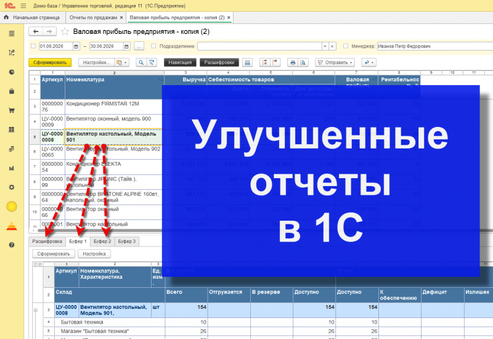Viewport: 493px width, 339px height.
Task: Open the sections menu icon in sidebar
Action: [x=12, y=33]
